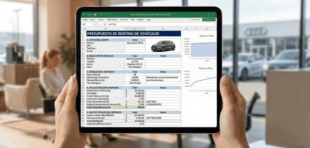Viewport: 310px width, 148px height.
Task: Toggle the AutoSave switch in title bar
Action: (96, 14)
